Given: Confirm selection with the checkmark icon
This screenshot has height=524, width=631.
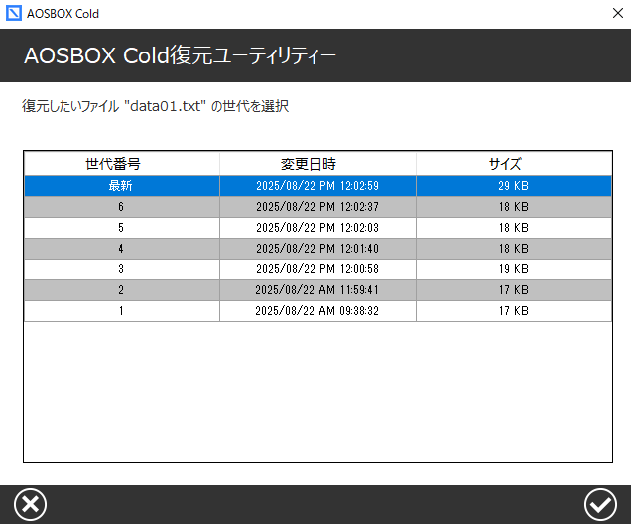Looking at the screenshot, I should tap(599, 505).
